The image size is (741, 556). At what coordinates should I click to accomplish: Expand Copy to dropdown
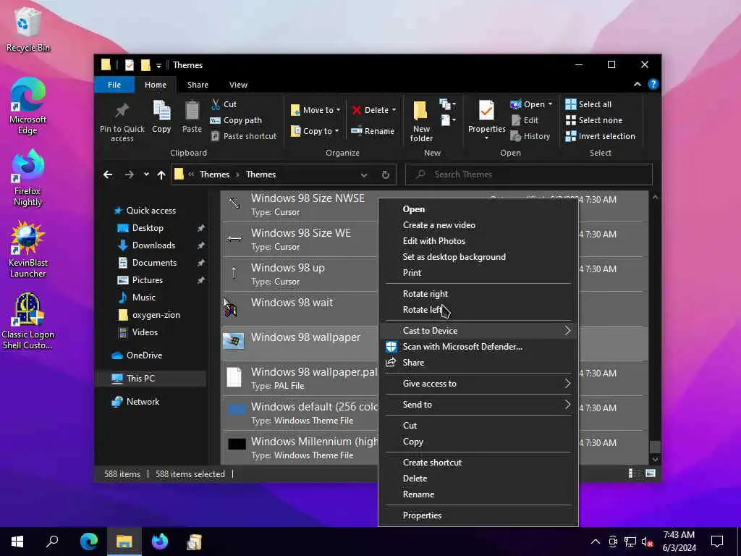336,131
